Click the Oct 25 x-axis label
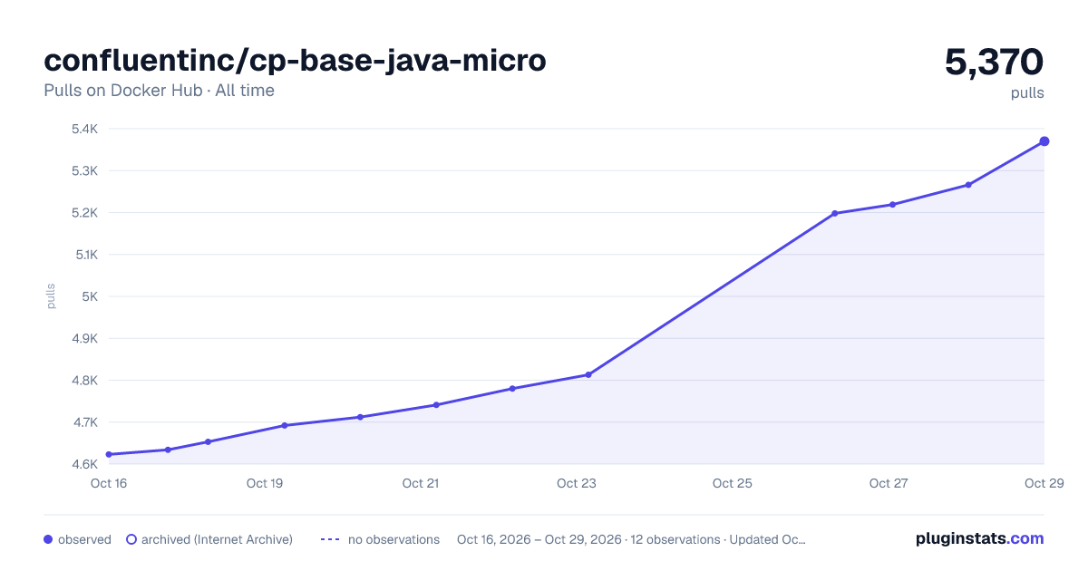 click(733, 483)
